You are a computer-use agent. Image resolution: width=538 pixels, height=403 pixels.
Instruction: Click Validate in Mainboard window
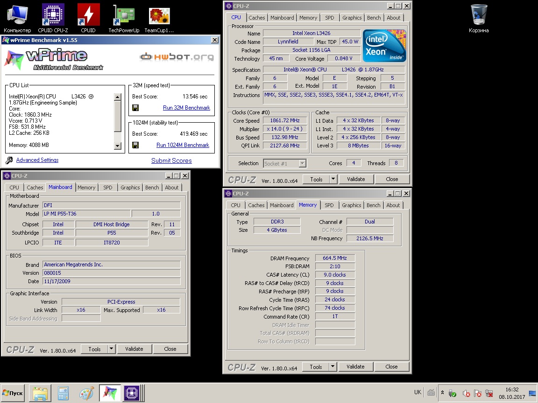pyautogui.click(x=134, y=349)
